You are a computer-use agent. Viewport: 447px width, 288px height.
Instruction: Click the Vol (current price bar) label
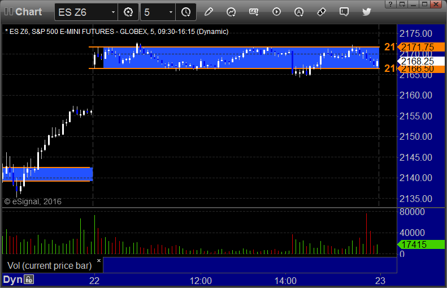pyautogui.click(x=49, y=265)
